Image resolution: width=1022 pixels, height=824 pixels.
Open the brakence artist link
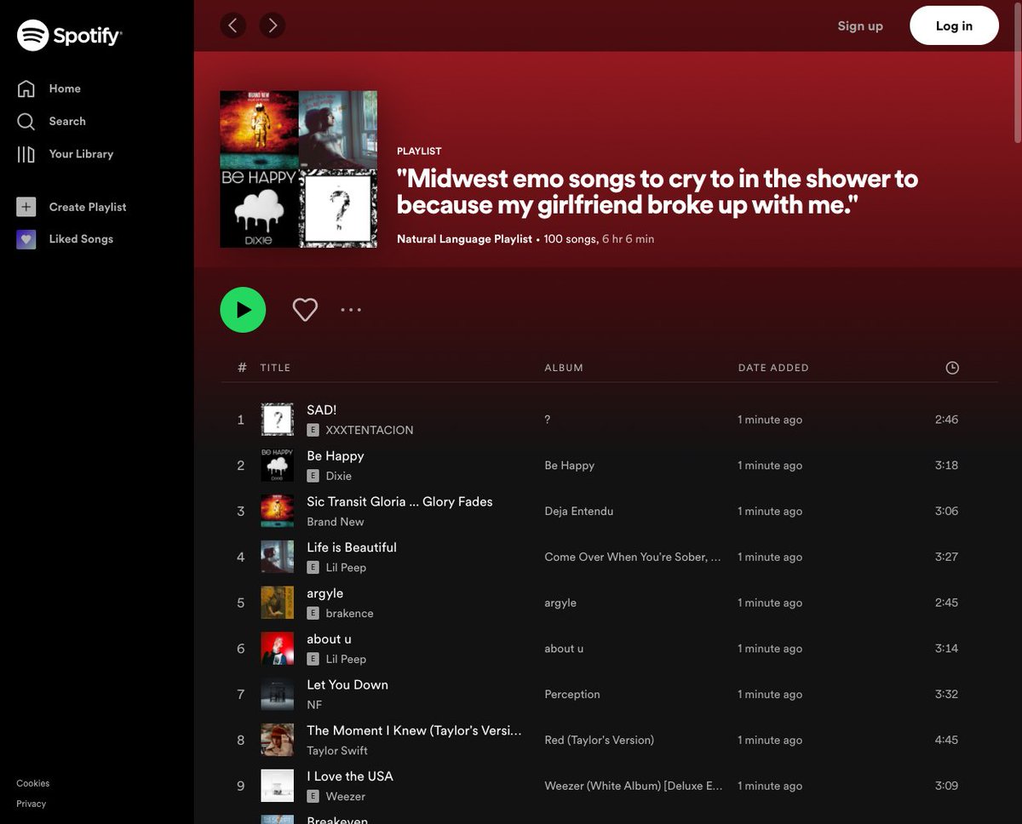point(349,614)
